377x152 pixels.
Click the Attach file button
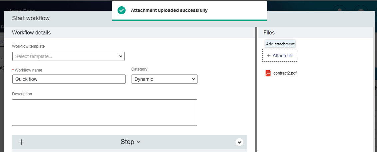pos(280,56)
